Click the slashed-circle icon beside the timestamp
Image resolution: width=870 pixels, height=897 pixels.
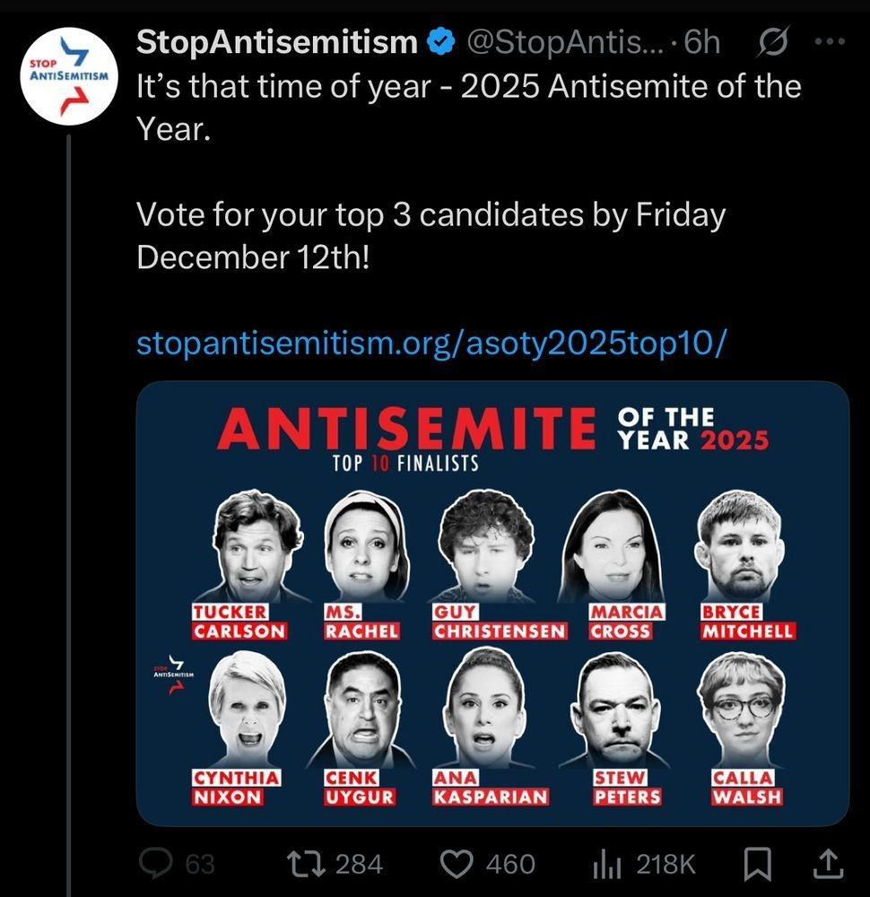tap(773, 42)
